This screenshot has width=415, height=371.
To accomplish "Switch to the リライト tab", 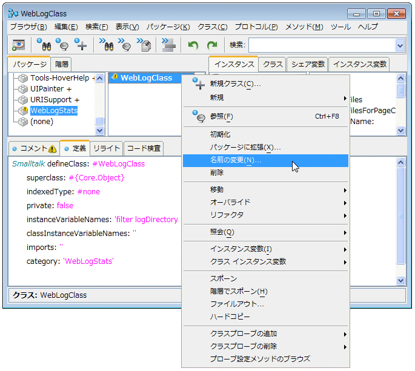I will point(107,148).
